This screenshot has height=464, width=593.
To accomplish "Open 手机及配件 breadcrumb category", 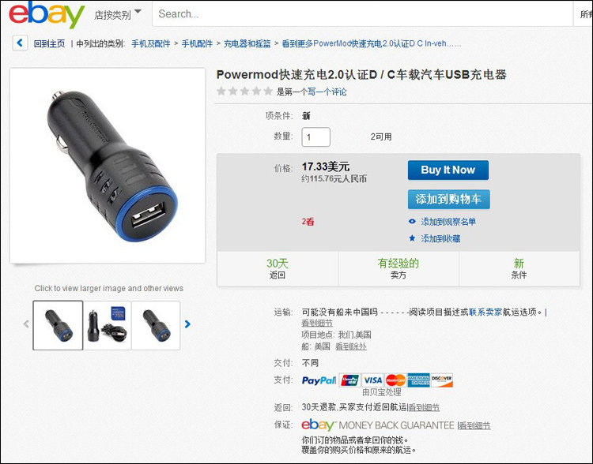I will (151, 43).
